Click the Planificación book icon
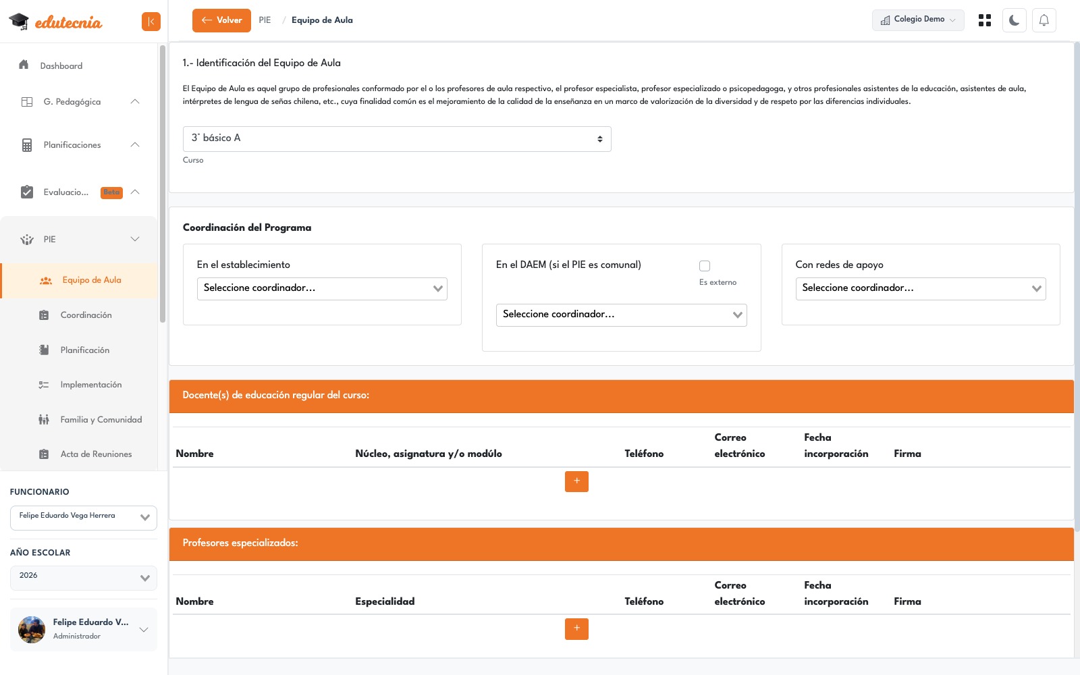This screenshot has height=675, width=1080. 44,350
